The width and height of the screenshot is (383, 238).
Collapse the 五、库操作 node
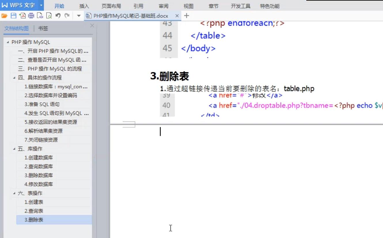click(x=14, y=149)
